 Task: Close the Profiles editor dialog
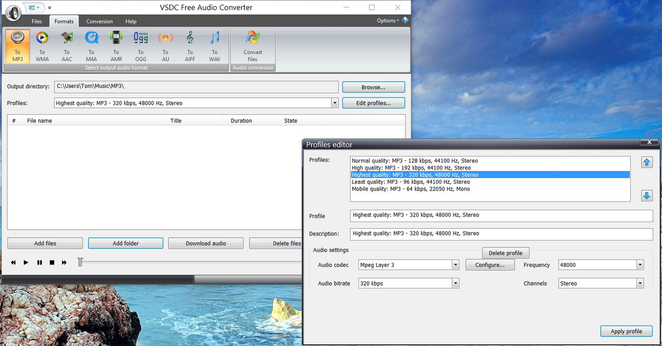(x=649, y=142)
